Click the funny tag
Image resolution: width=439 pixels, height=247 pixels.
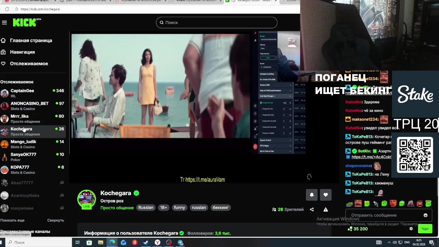(x=179, y=208)
